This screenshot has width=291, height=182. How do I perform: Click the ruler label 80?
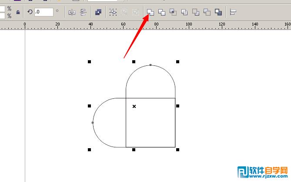click(157, 24)
